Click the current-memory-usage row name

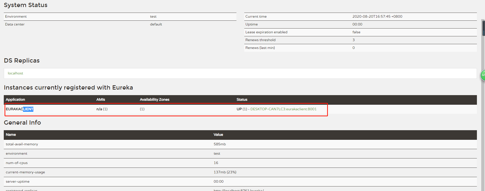[x=25, y=172]
